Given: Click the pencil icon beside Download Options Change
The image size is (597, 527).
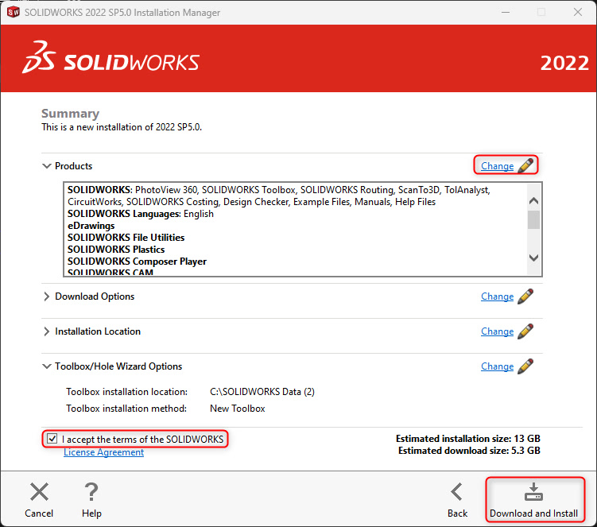Looking at the screenshot, I should 525,296.
